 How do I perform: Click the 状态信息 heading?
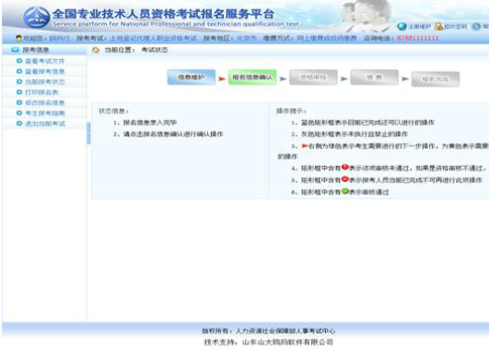click(x=113, y=111)
